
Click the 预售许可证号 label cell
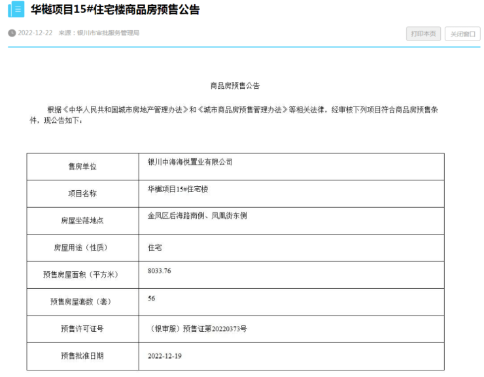point(82,329)
